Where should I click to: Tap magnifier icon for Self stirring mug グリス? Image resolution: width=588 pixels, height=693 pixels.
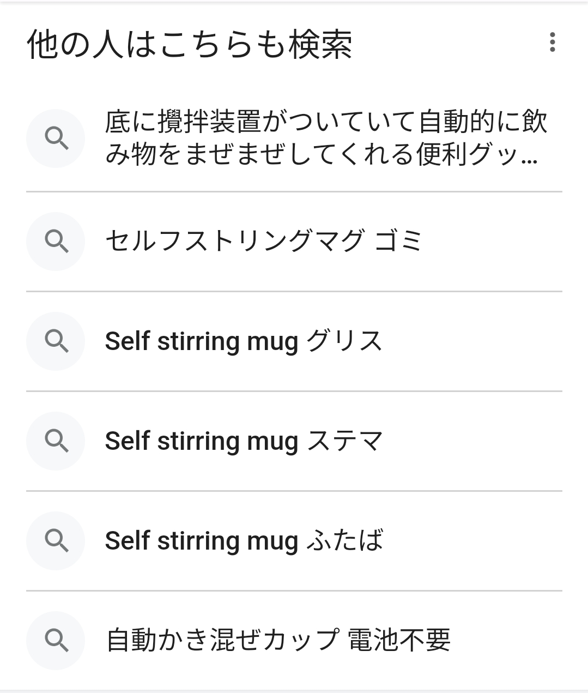click(x=56, y=341)
